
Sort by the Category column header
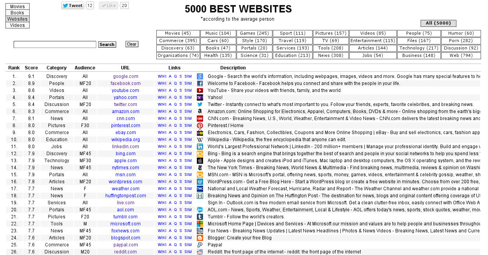pos(57,68)
